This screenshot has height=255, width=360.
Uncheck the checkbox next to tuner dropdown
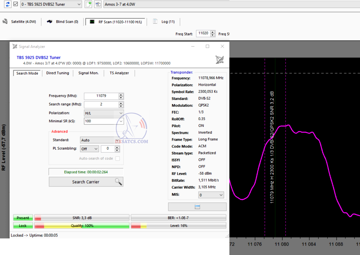point(16,4)
